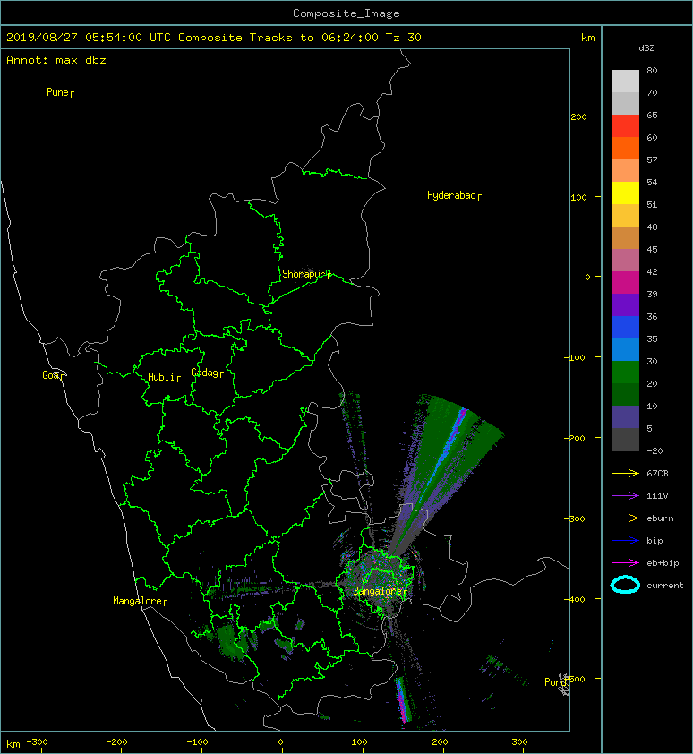The width and height of the screenshot is (693, 754).
Task: Click the magenta eb+bip arrow icon
Action: pos(625,563)
